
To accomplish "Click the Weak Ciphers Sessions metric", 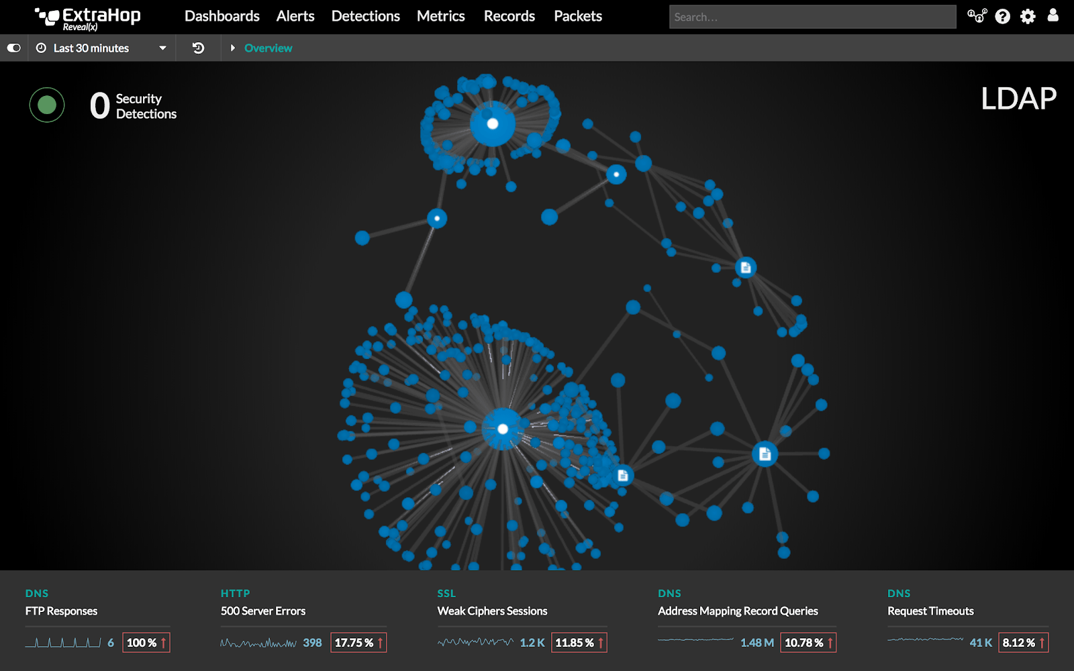I will pyautogui.click(x=492, y=611).
